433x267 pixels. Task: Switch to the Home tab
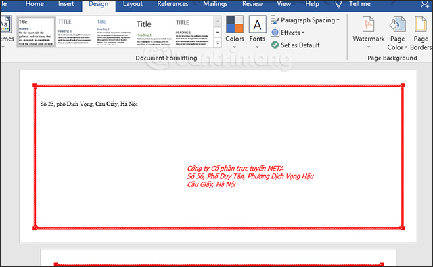35,4
